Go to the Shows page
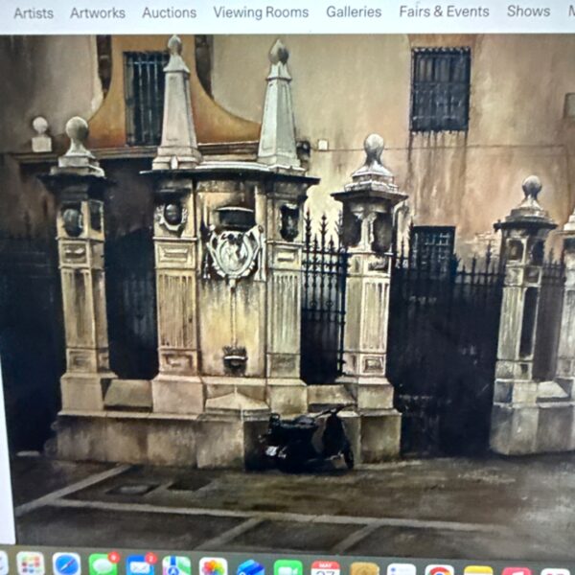 528,11
